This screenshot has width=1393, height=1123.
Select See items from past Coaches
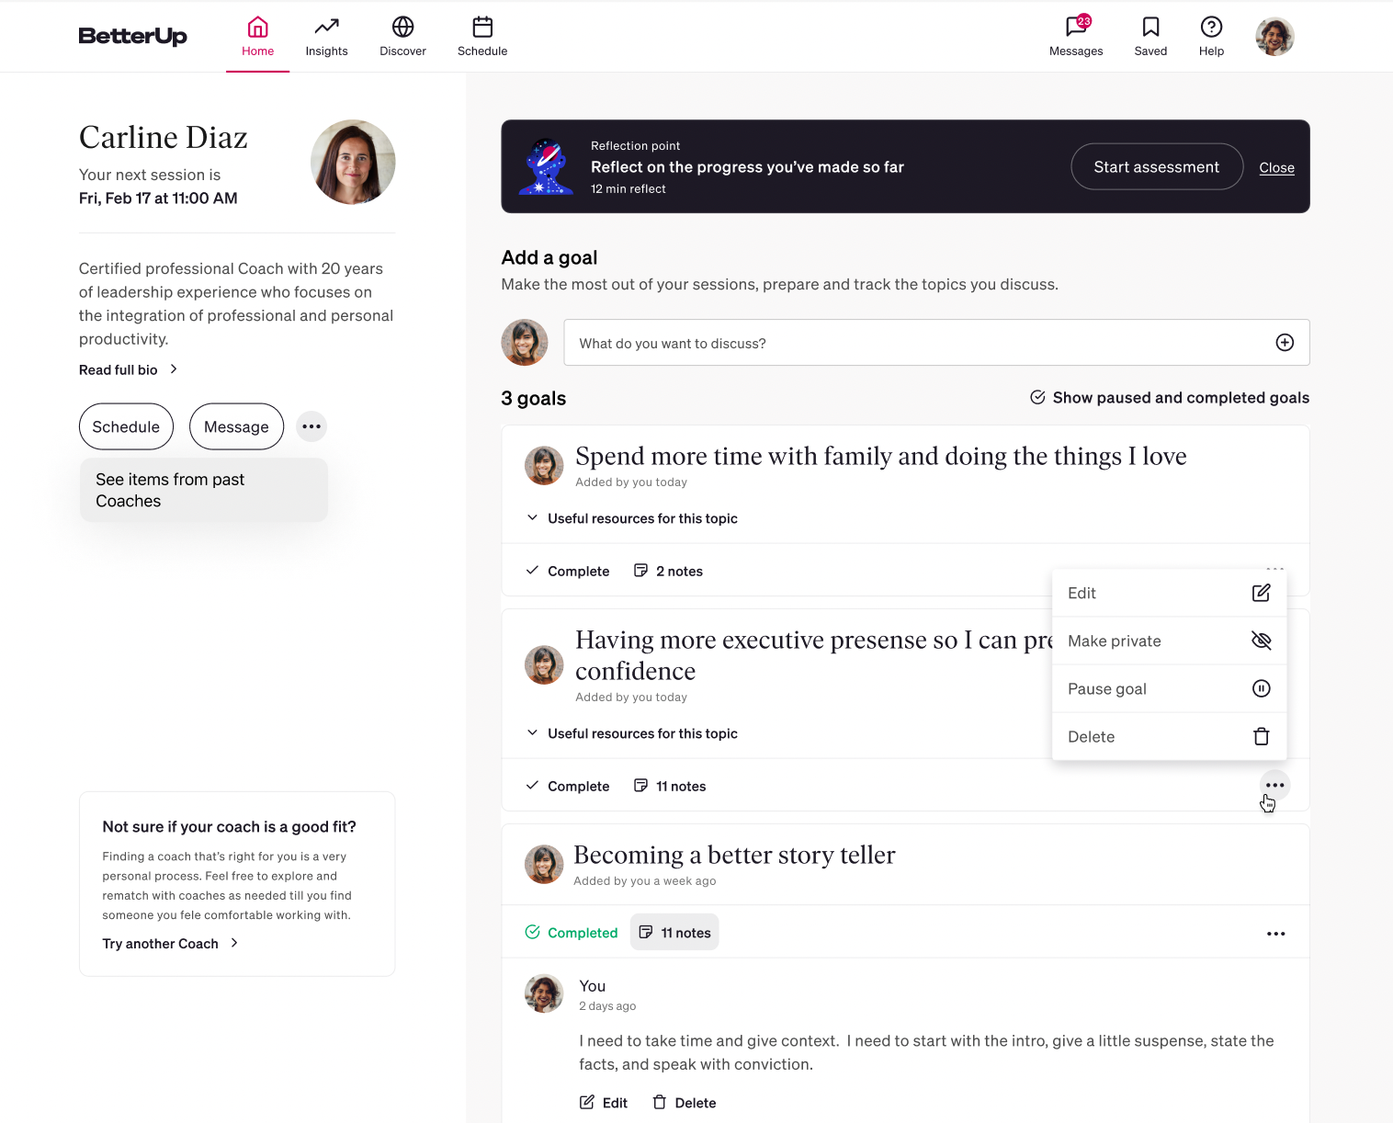tap(204, 490)
